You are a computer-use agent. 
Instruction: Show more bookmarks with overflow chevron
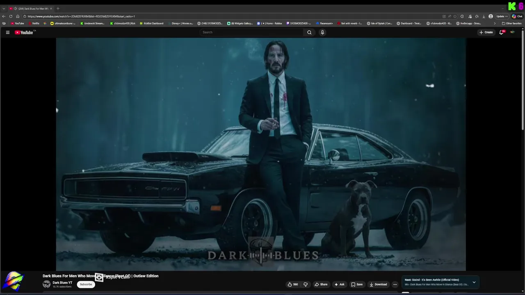point(494,23)
